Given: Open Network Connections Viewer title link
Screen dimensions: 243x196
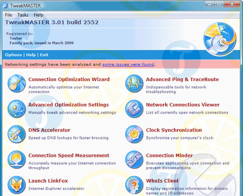Looking at the screenshot, I should point(183,105).
